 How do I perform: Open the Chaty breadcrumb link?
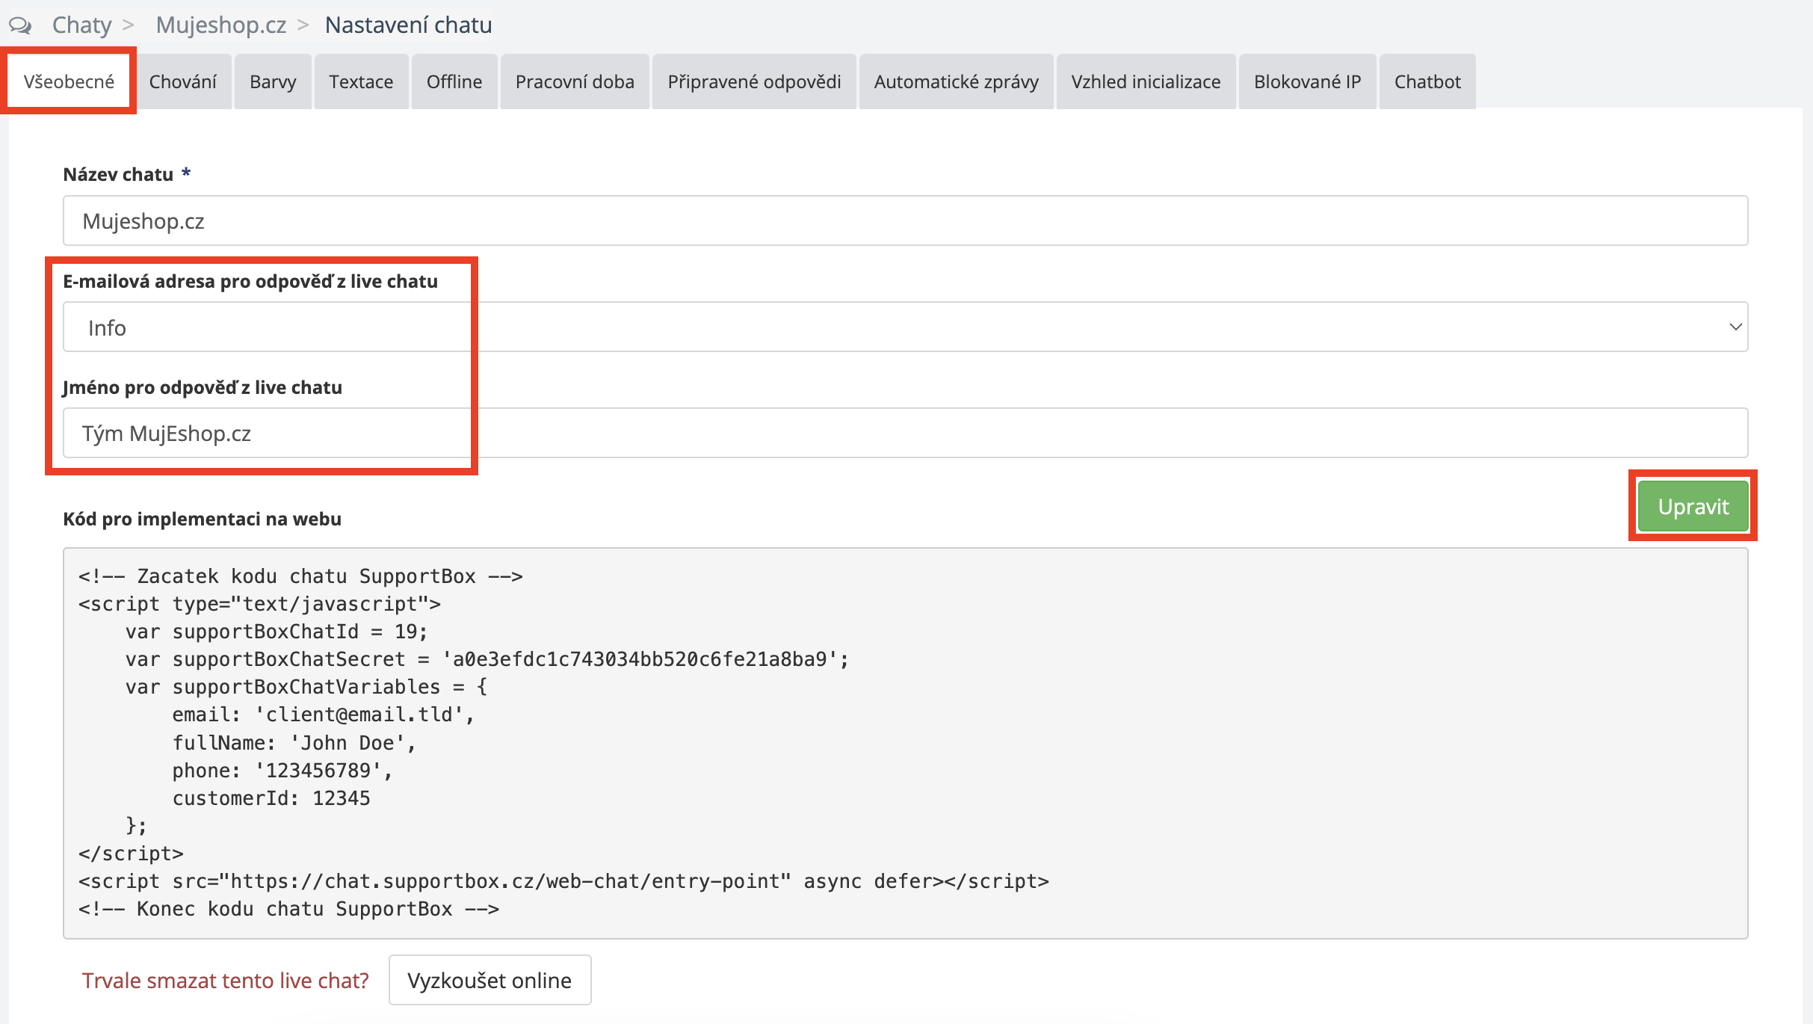[81, 25]
